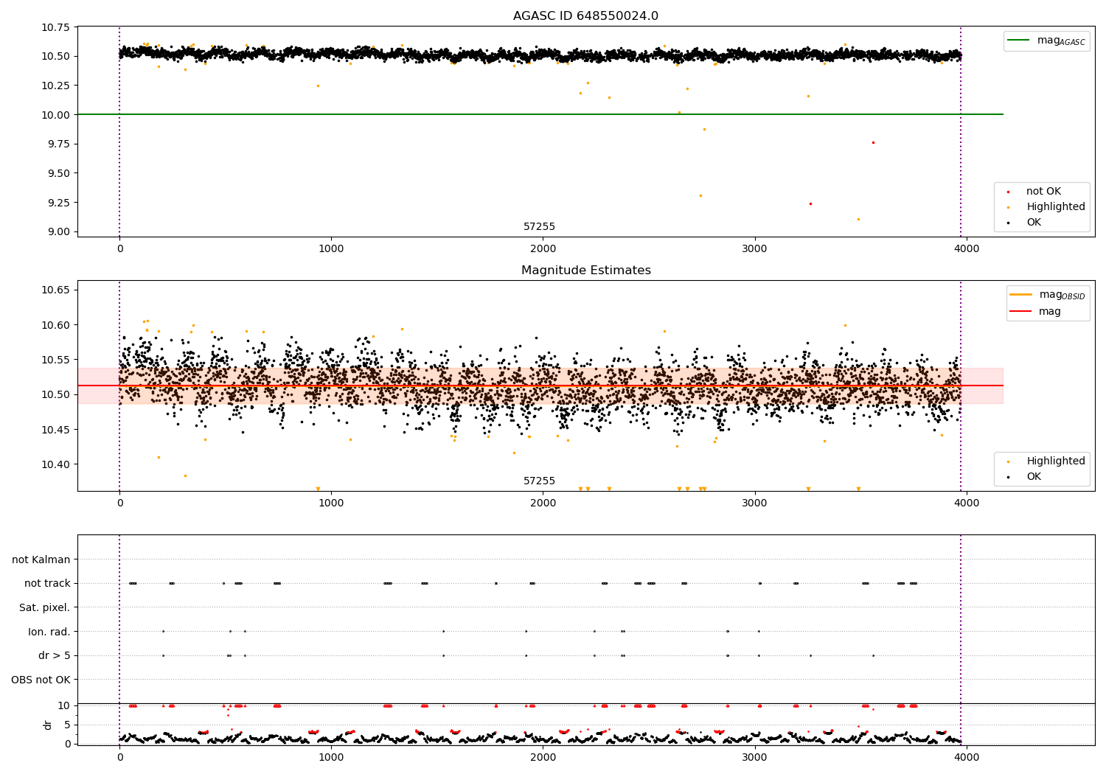Click the x-axis tick 2000 under the top plot
This screenshot has width=1106, height=774.
tap(543, 249)
